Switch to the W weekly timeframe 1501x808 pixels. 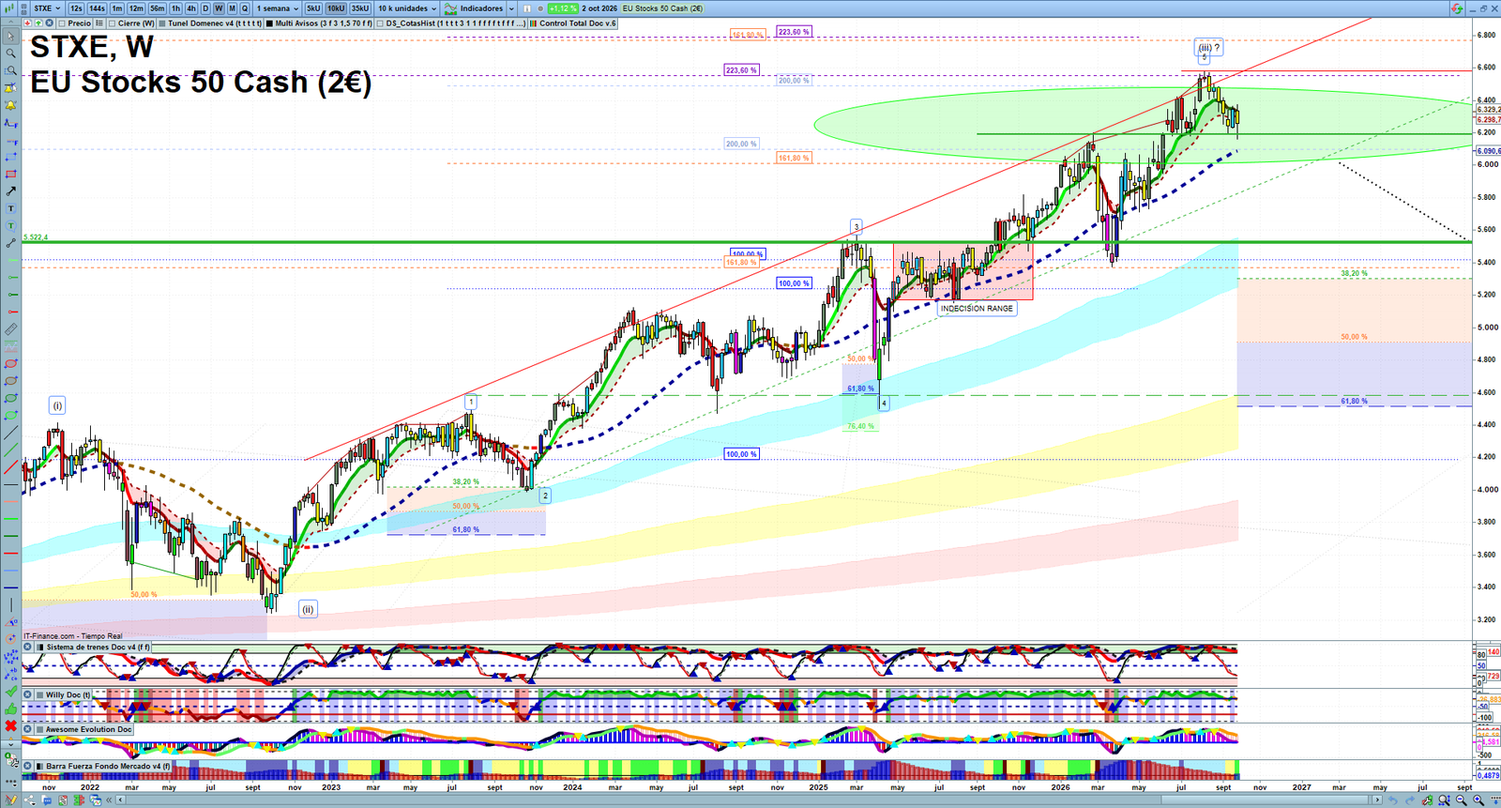click(219, 8)
